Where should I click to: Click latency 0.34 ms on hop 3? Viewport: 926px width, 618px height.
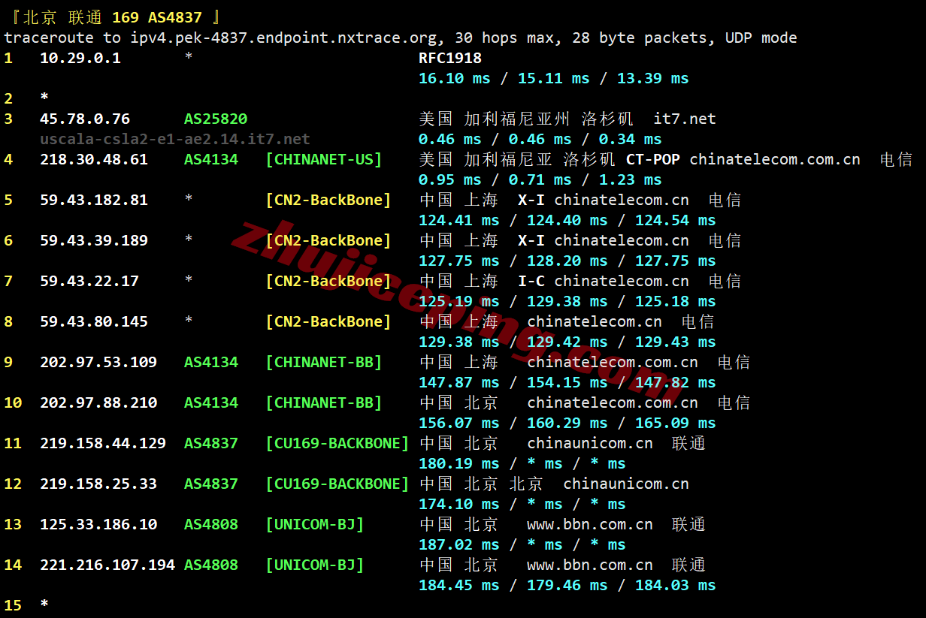[631, 139]
